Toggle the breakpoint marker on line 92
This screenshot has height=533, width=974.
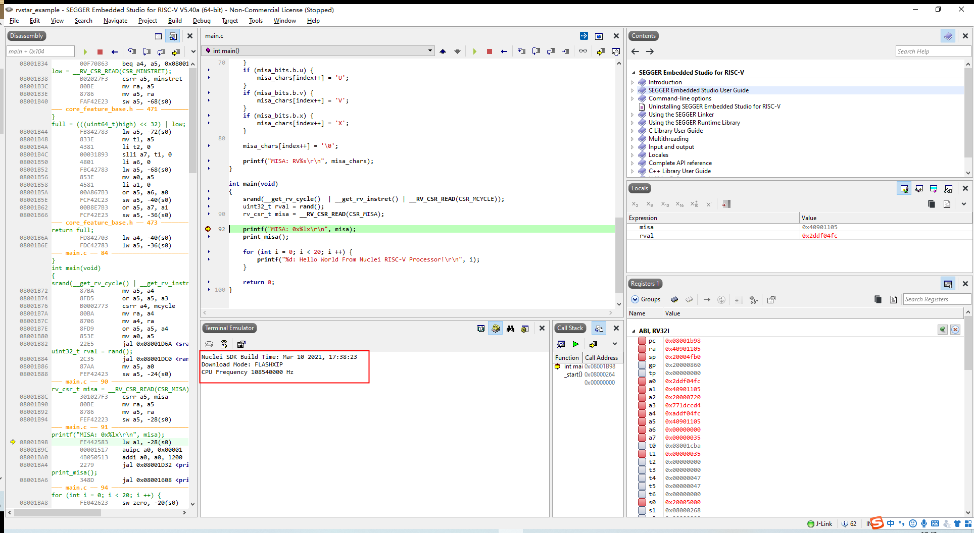point(208,229)
